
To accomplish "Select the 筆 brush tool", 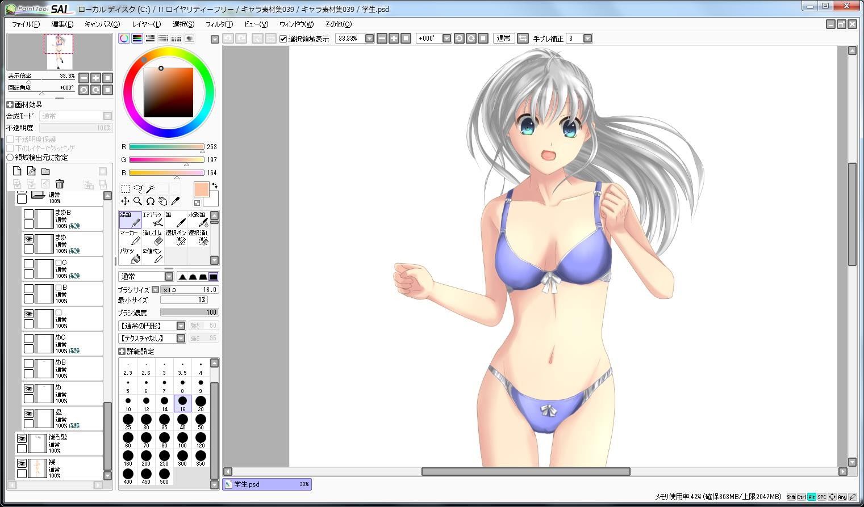I will [x=176, y=219].
